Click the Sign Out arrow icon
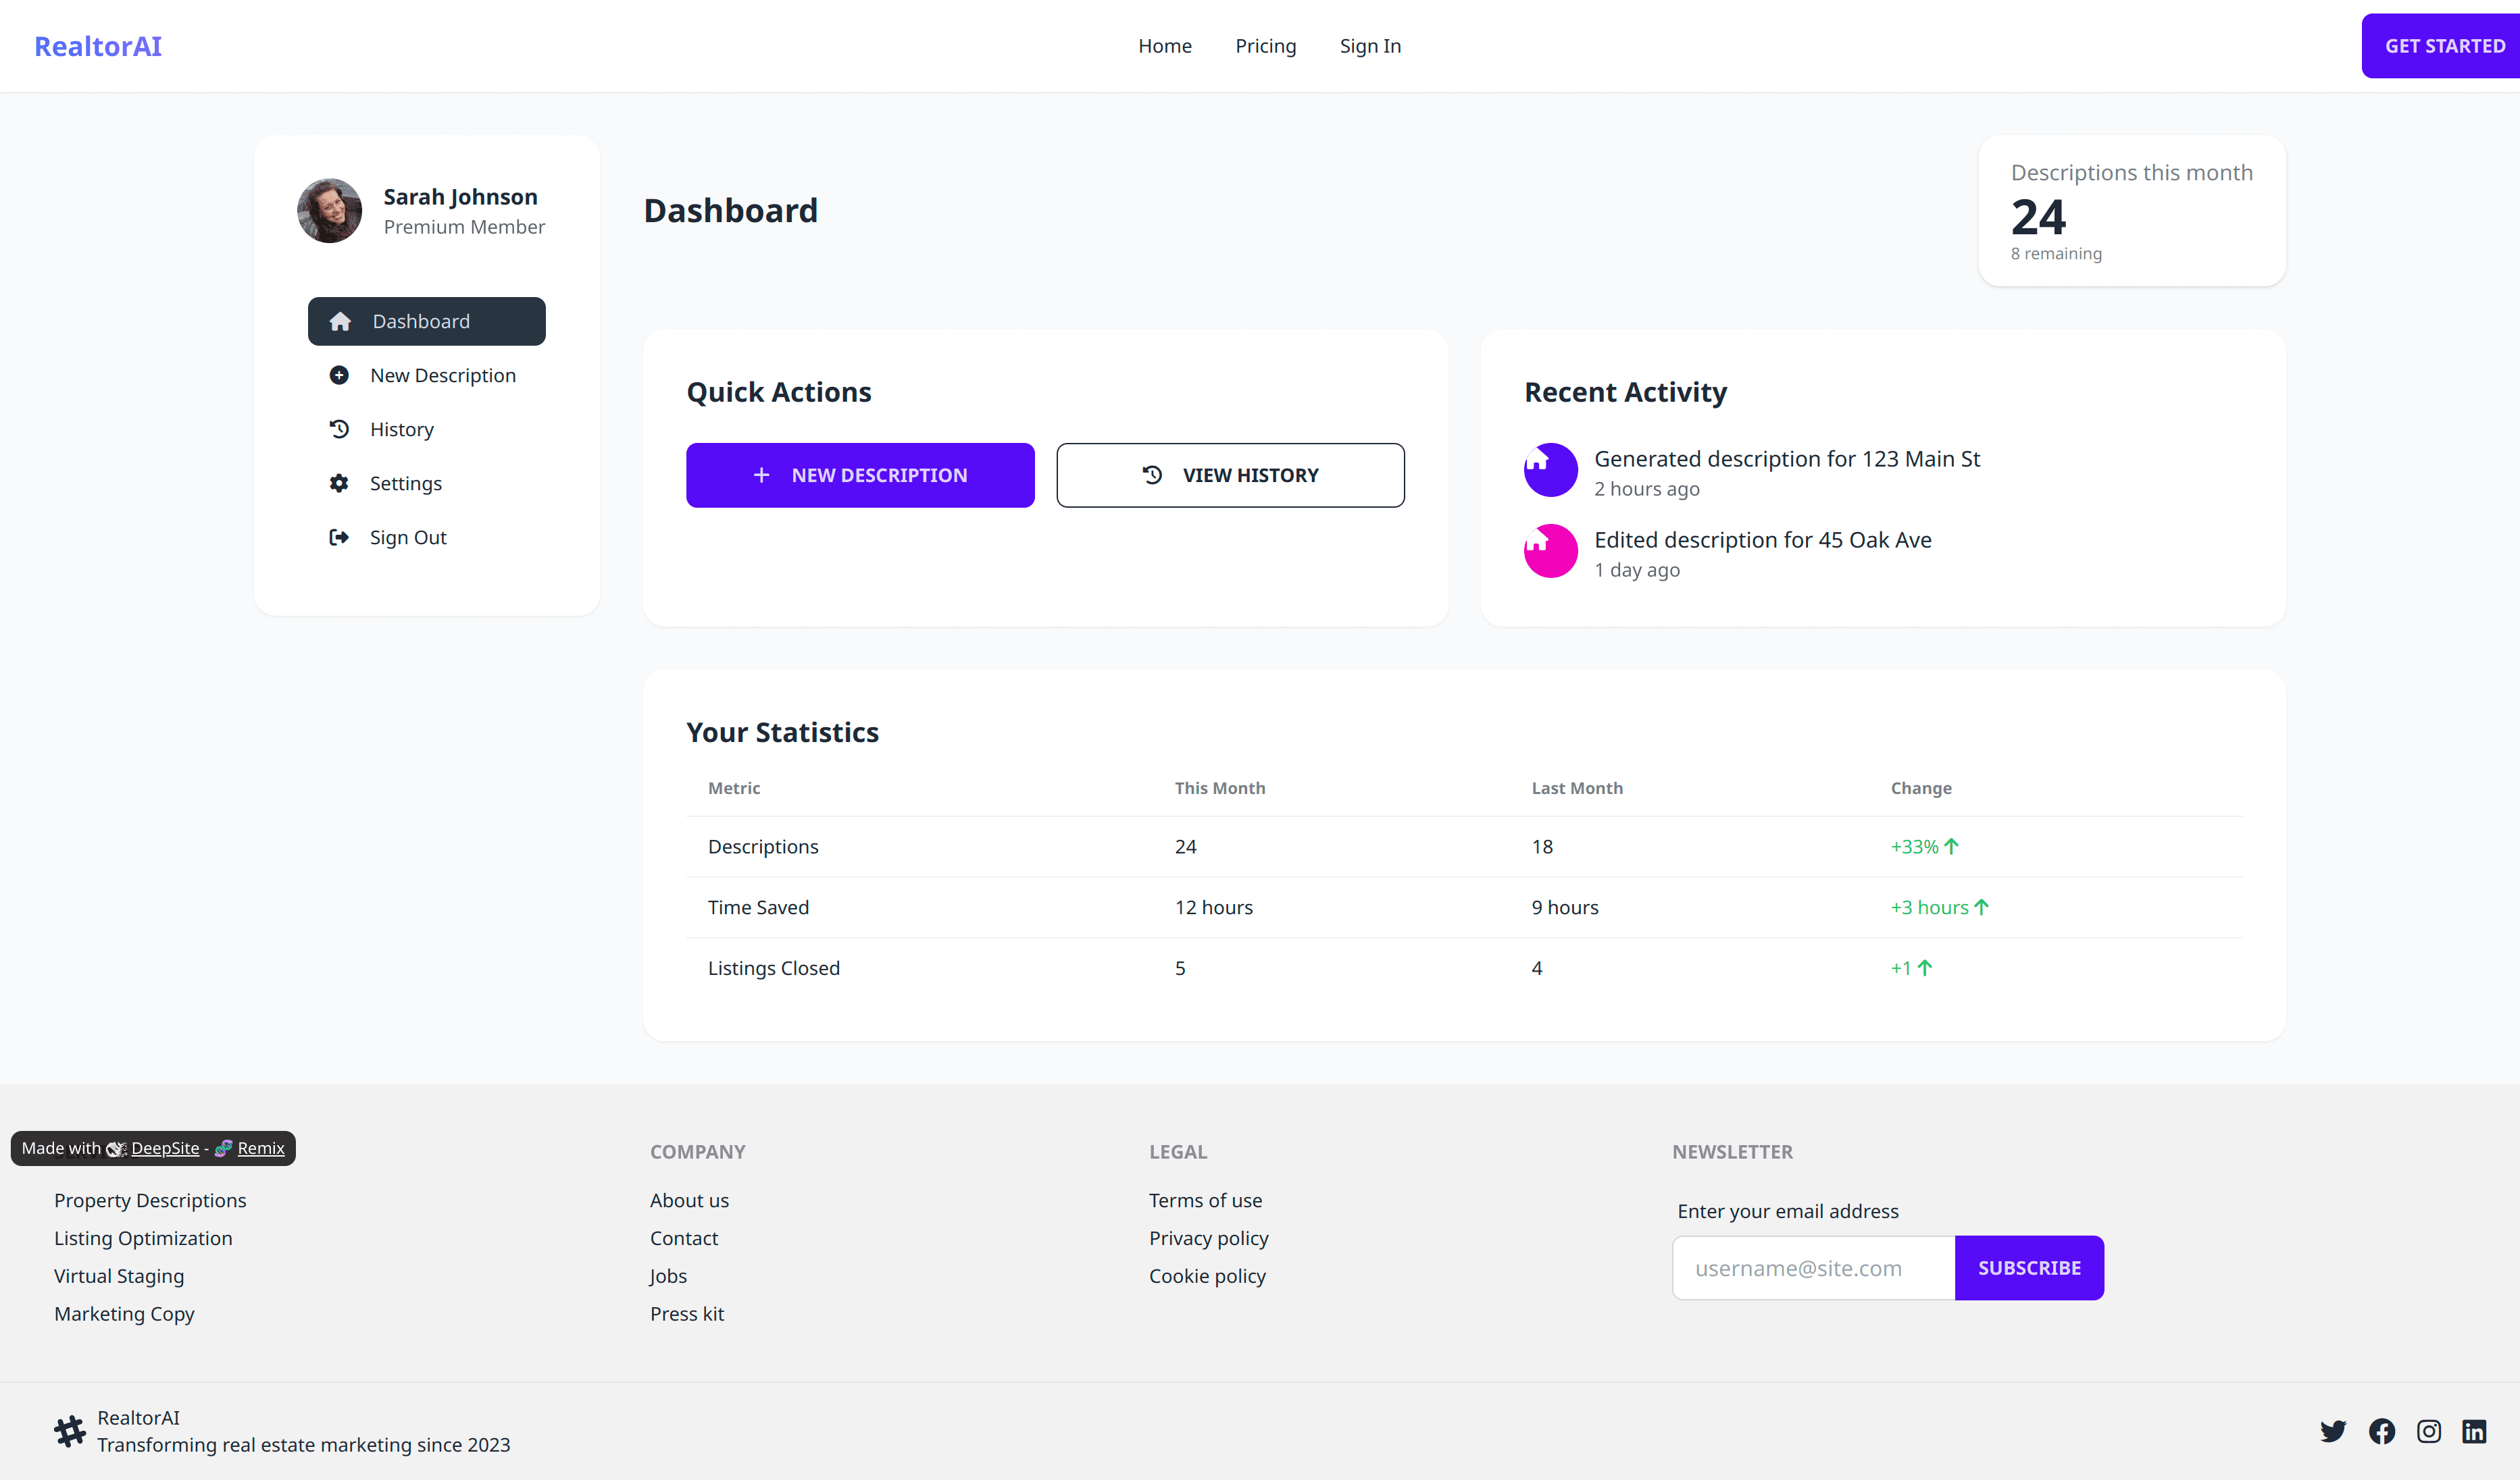Screen dimensions: 2520x1480 click(339, 537)
